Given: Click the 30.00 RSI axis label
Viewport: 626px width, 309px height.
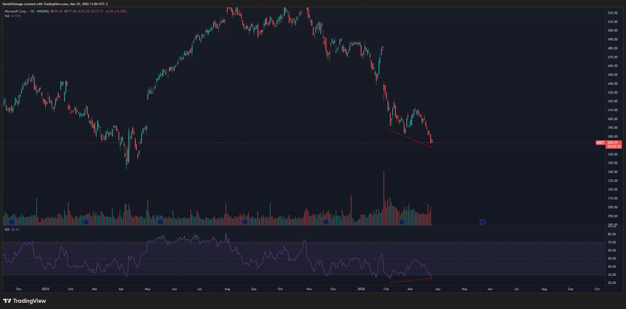Looking at the screenshot, I should tap(612, 275).
